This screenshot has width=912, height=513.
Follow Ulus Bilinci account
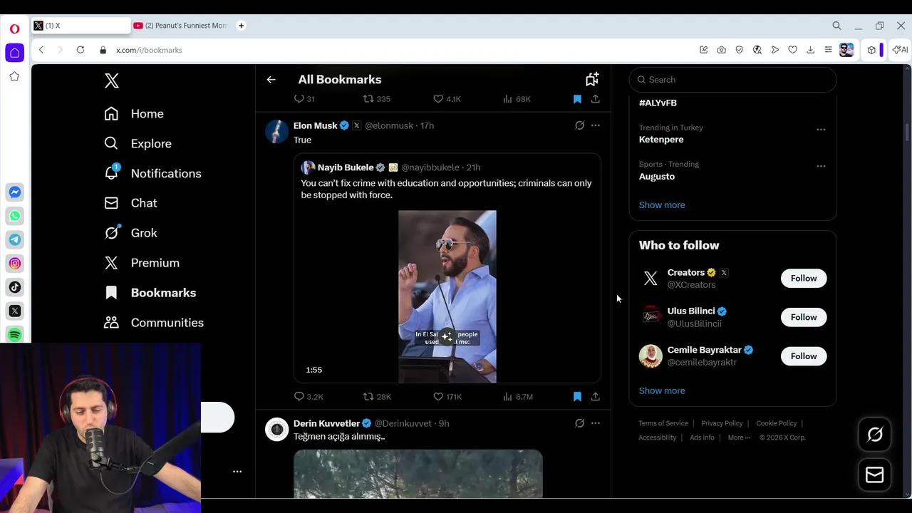click(804, 317)
